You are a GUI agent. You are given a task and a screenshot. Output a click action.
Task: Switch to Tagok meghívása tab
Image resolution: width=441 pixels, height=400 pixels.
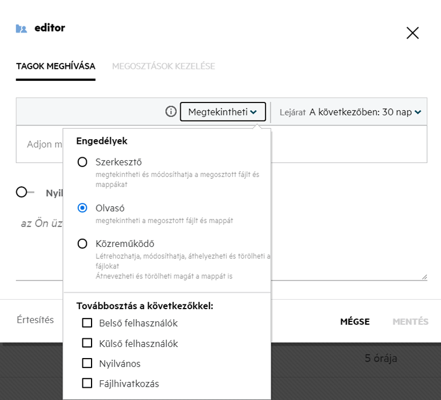coord(55,66)
